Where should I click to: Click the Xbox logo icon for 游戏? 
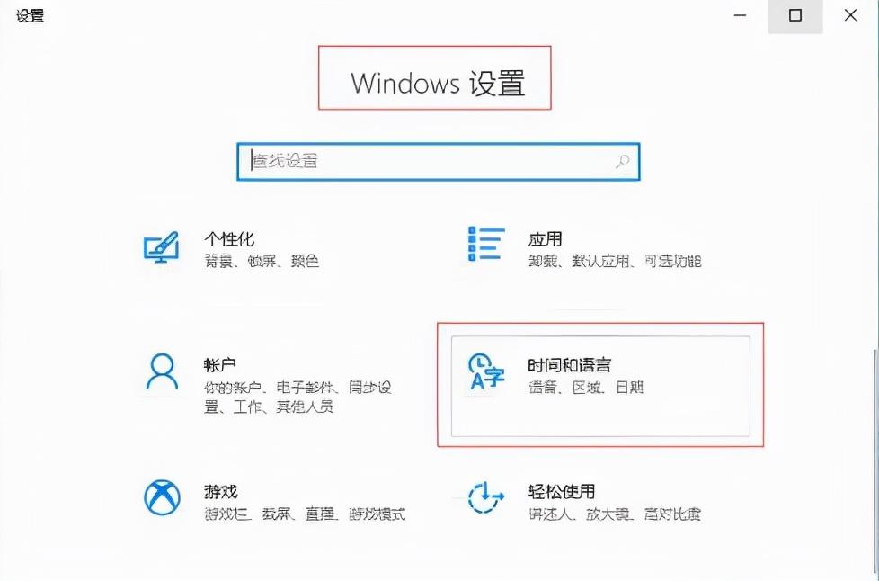[162, 497]
